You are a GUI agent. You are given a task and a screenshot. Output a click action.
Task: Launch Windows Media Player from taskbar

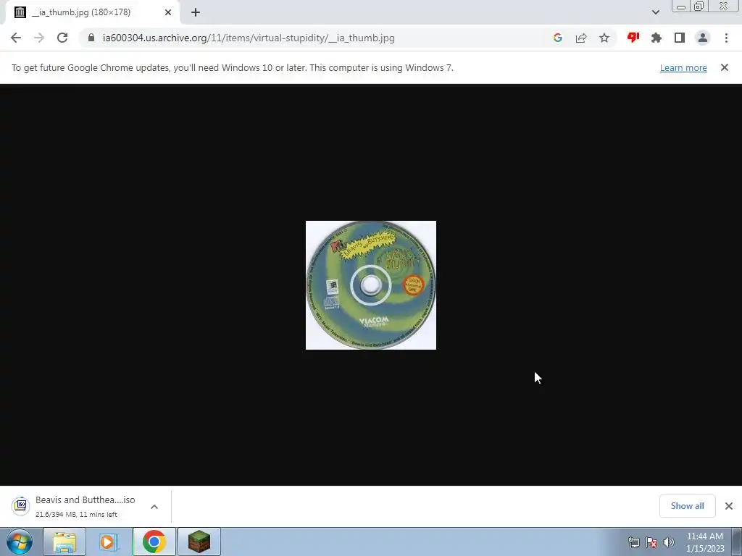coord(109,542)
